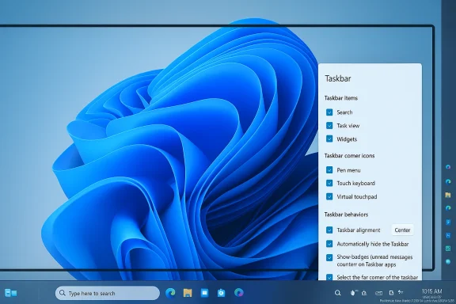
Task: Open the blue square app on bottom taskbar
Action: coord(204,293)
